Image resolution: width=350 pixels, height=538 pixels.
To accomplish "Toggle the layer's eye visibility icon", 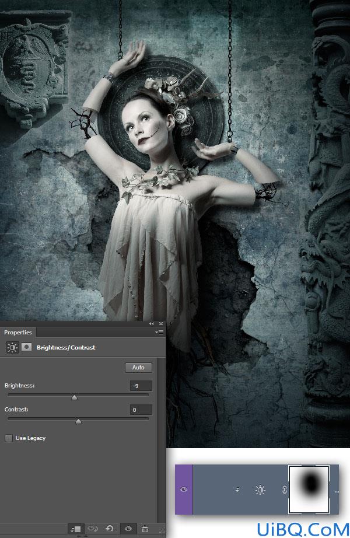I will [x=184, y=490].
